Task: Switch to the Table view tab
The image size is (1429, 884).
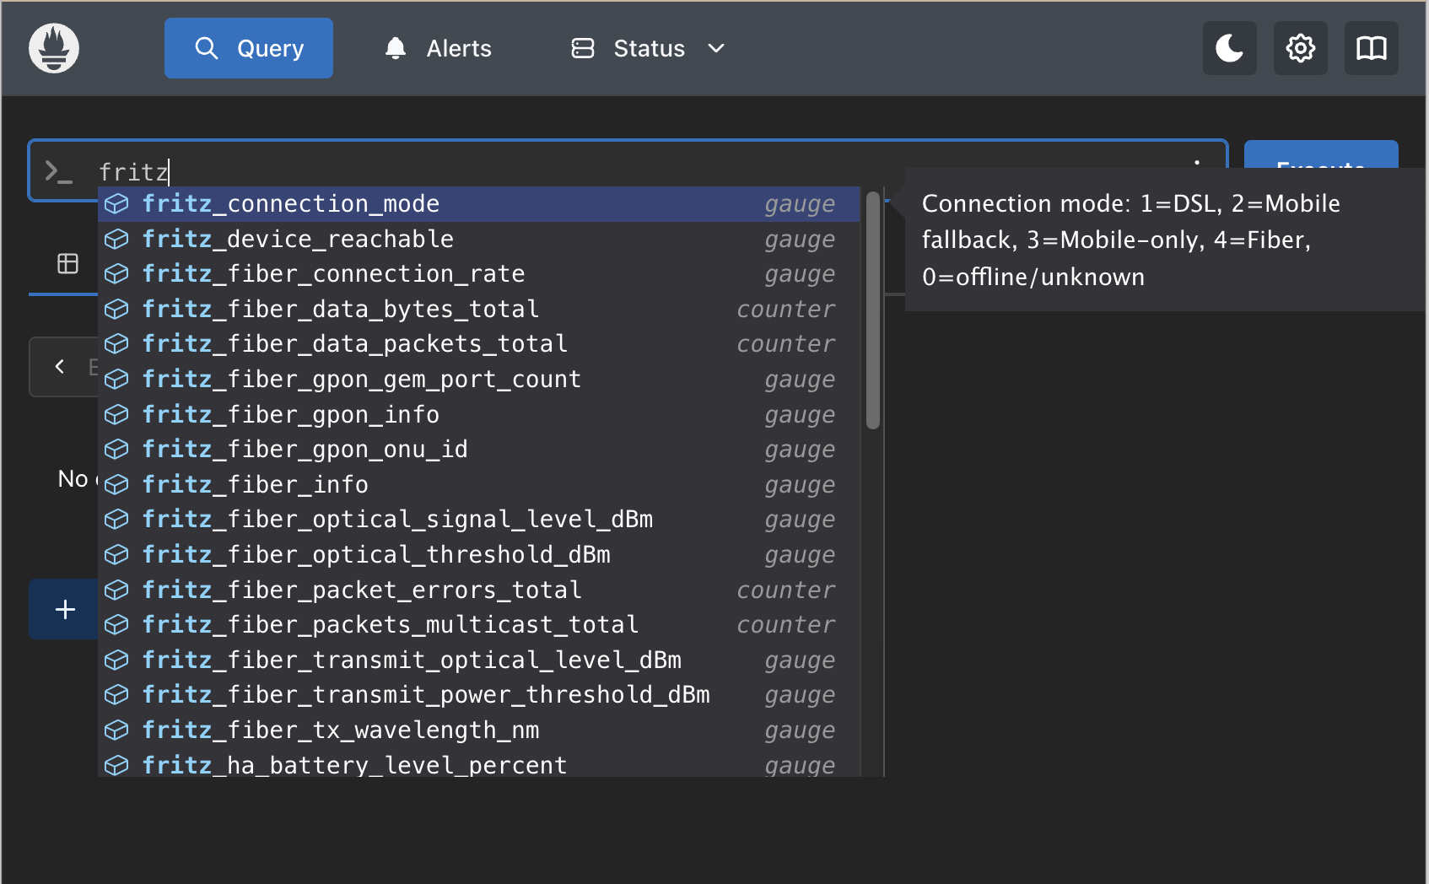Action: (67, 264)
